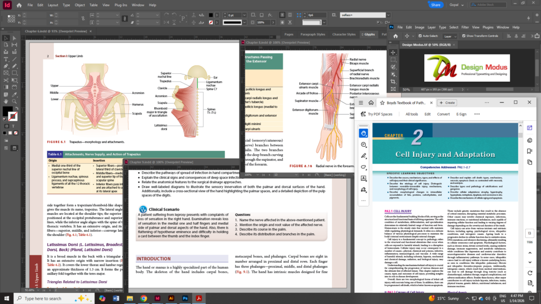
Task: Open the selfass+ style dropdown
Action: [388, 15]
